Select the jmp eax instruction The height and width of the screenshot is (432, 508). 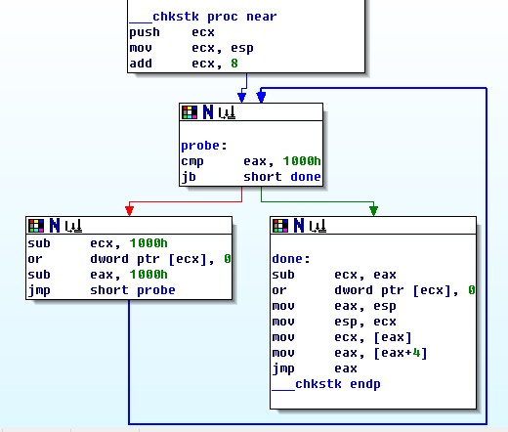tap(315, 368)
